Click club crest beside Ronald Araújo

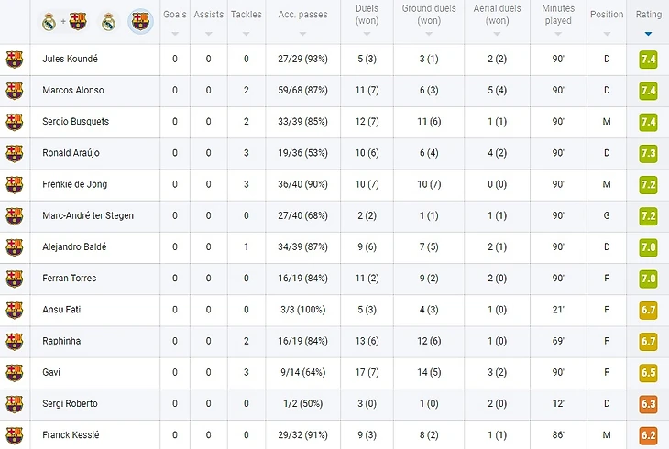tap(15, 153)
